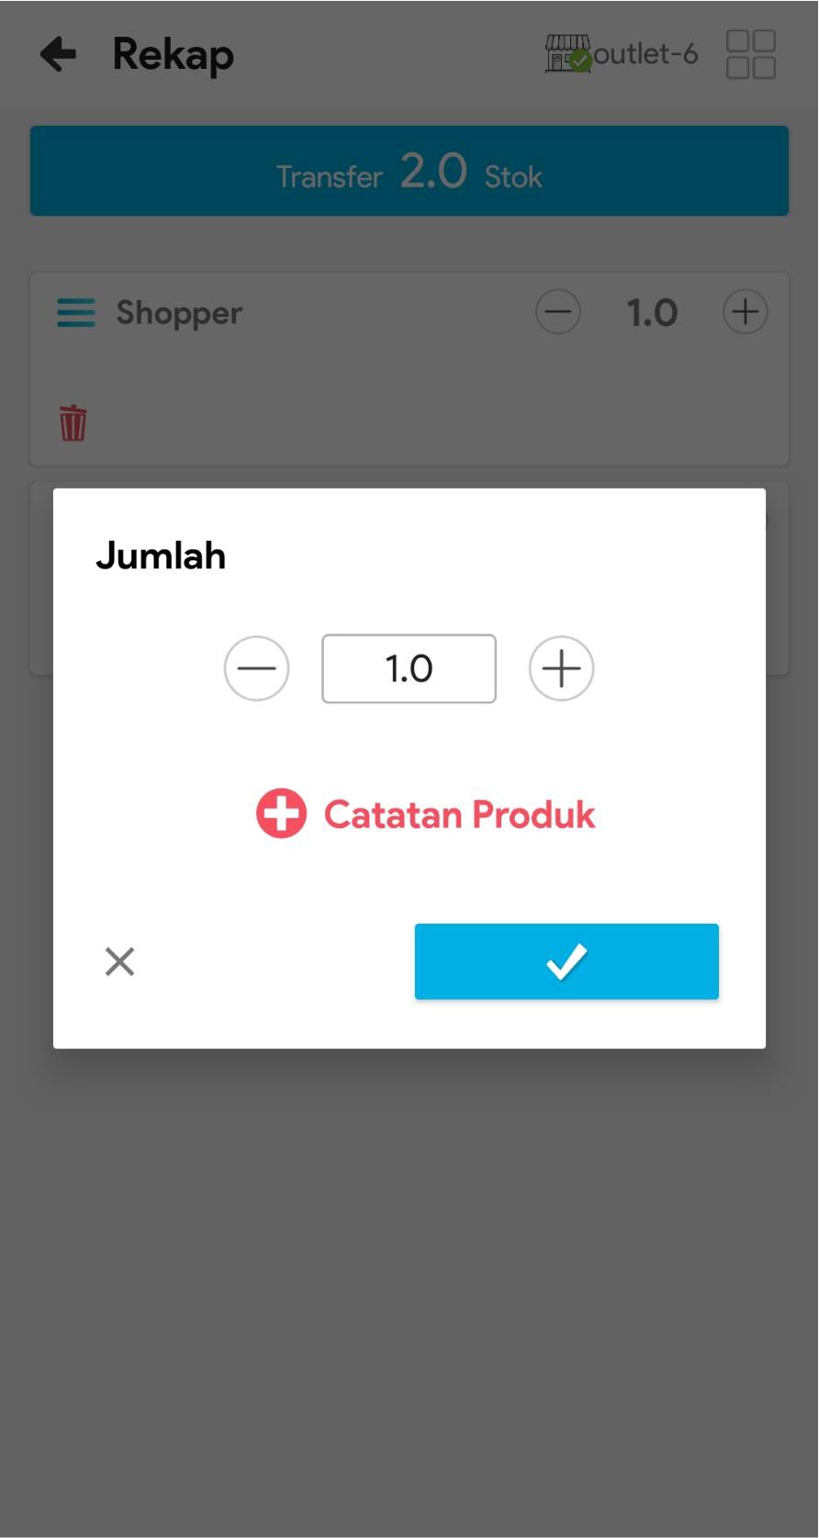The height and width of the screenshot is (1538, 819).
Task: Delete the Shopper item with the trash icon
Action: [73, 423]
